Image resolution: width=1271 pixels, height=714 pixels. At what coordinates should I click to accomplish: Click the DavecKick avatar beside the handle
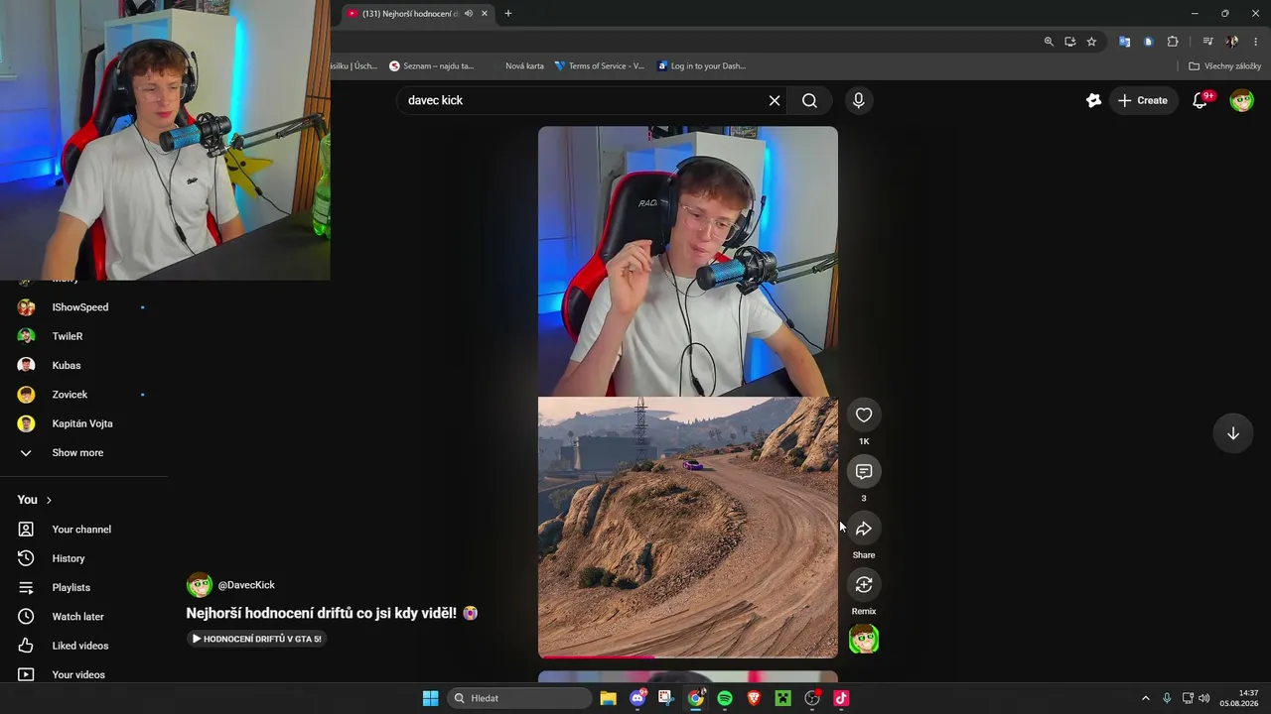tap(200, 585)
